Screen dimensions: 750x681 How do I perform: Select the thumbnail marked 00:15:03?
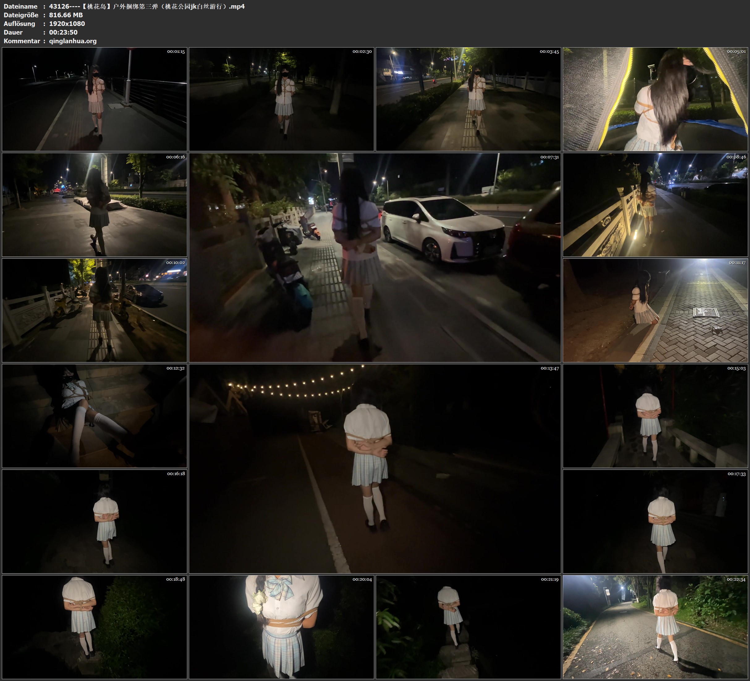point(655,416)
